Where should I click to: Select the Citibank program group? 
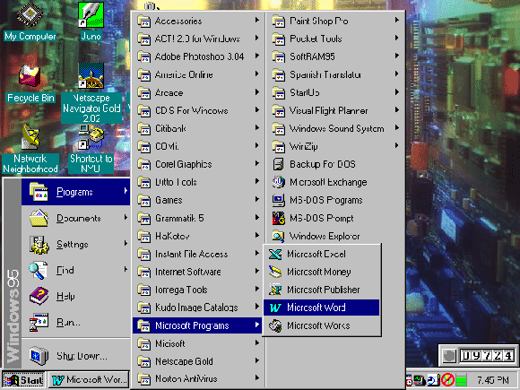coord(197,128)
